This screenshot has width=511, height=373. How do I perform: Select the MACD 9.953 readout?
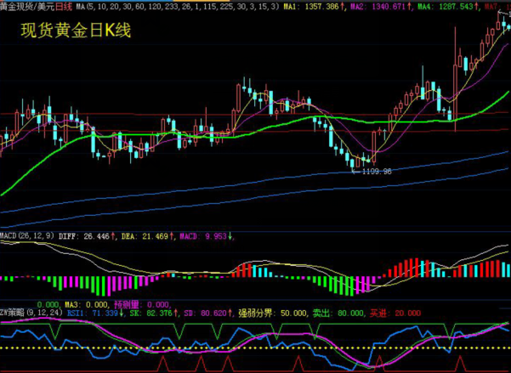[205, 235]
